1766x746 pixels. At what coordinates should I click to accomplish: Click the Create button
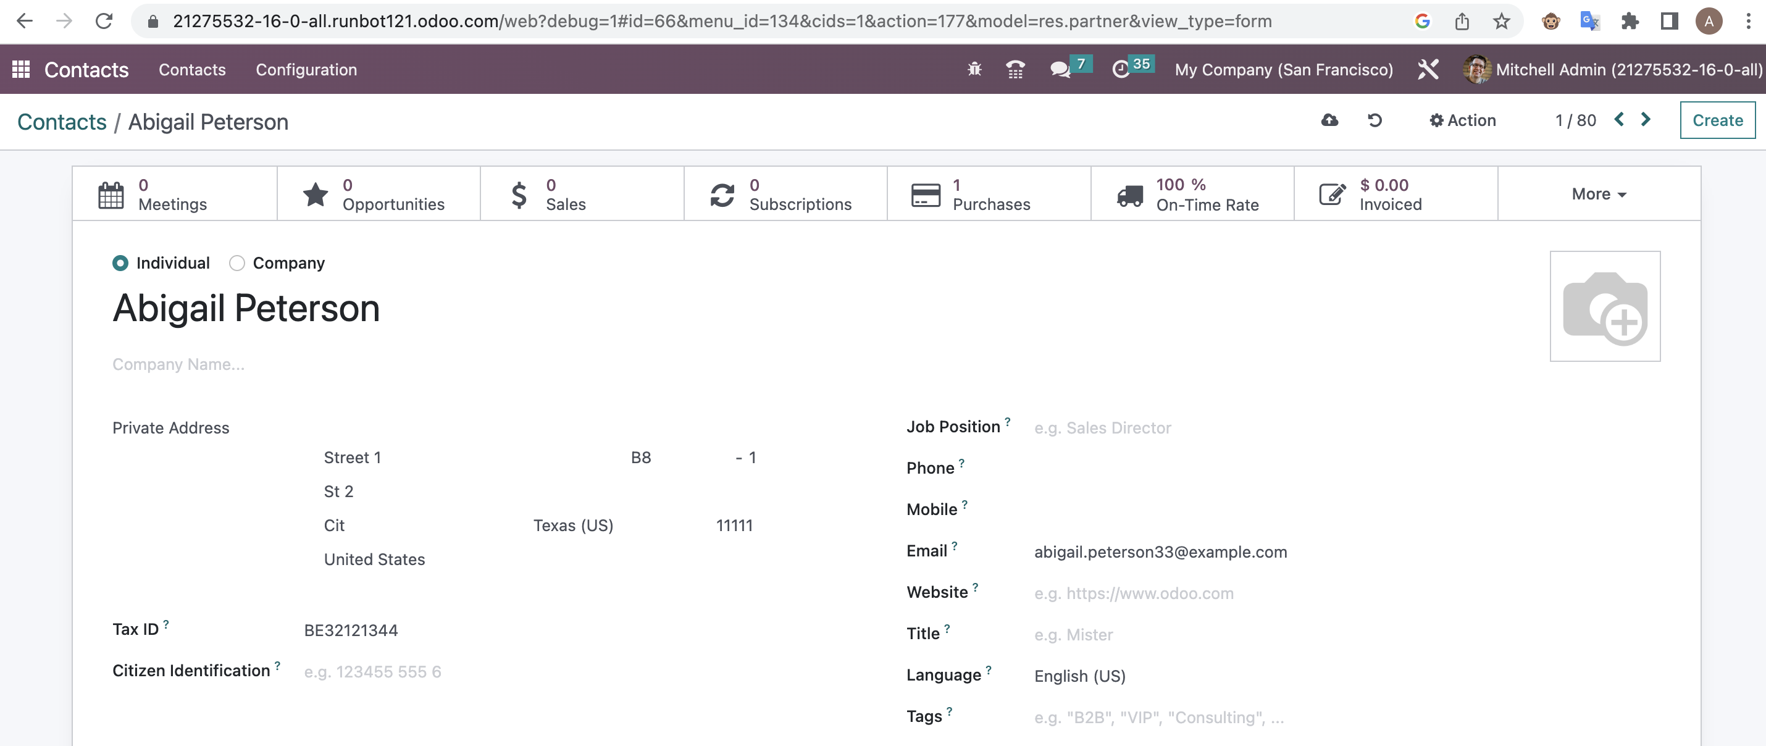coord(1717,120)
